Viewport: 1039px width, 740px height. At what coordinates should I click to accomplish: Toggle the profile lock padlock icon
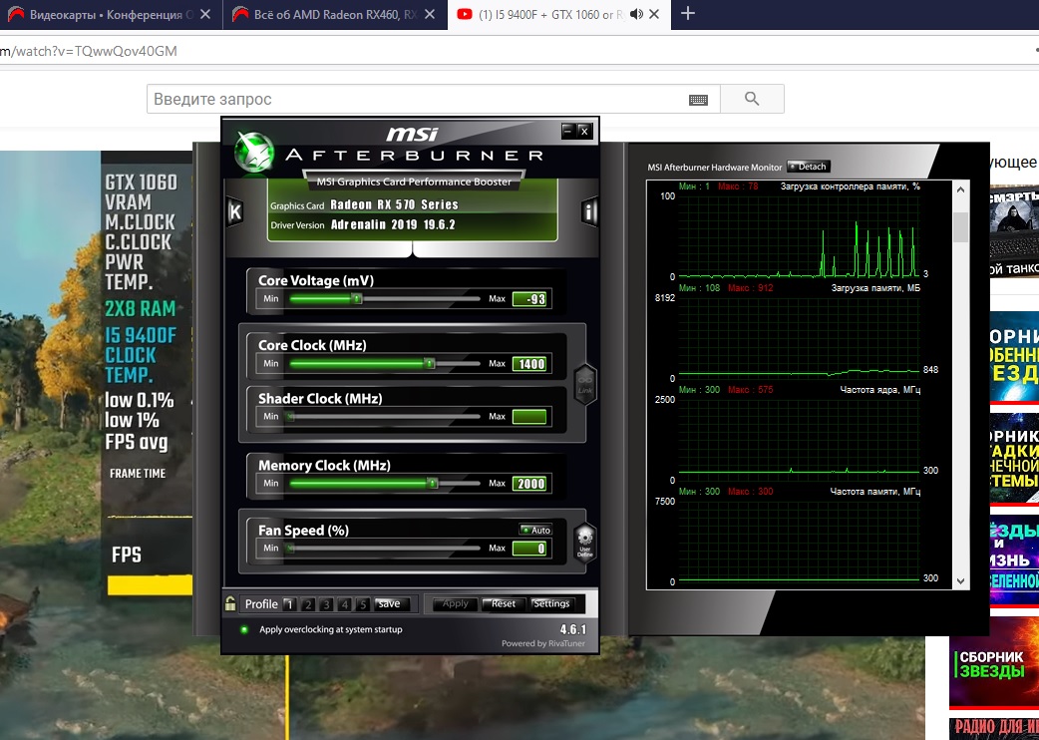[x=230, y=602]
